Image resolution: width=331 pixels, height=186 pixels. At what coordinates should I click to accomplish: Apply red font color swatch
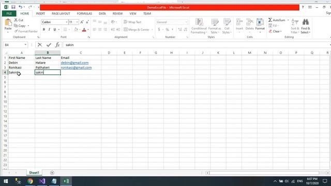(84, 29)
